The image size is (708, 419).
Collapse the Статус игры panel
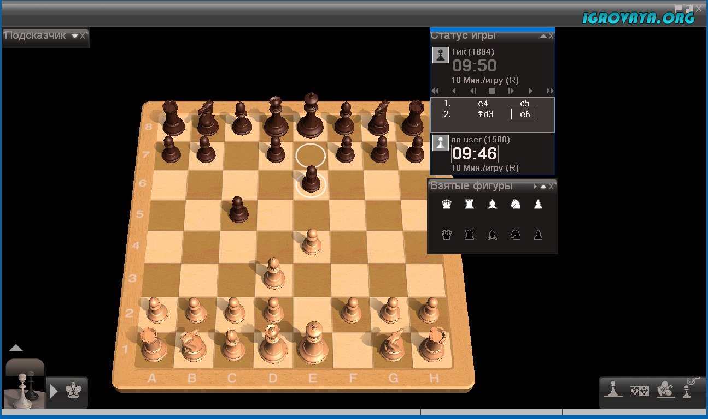(543, 36)
